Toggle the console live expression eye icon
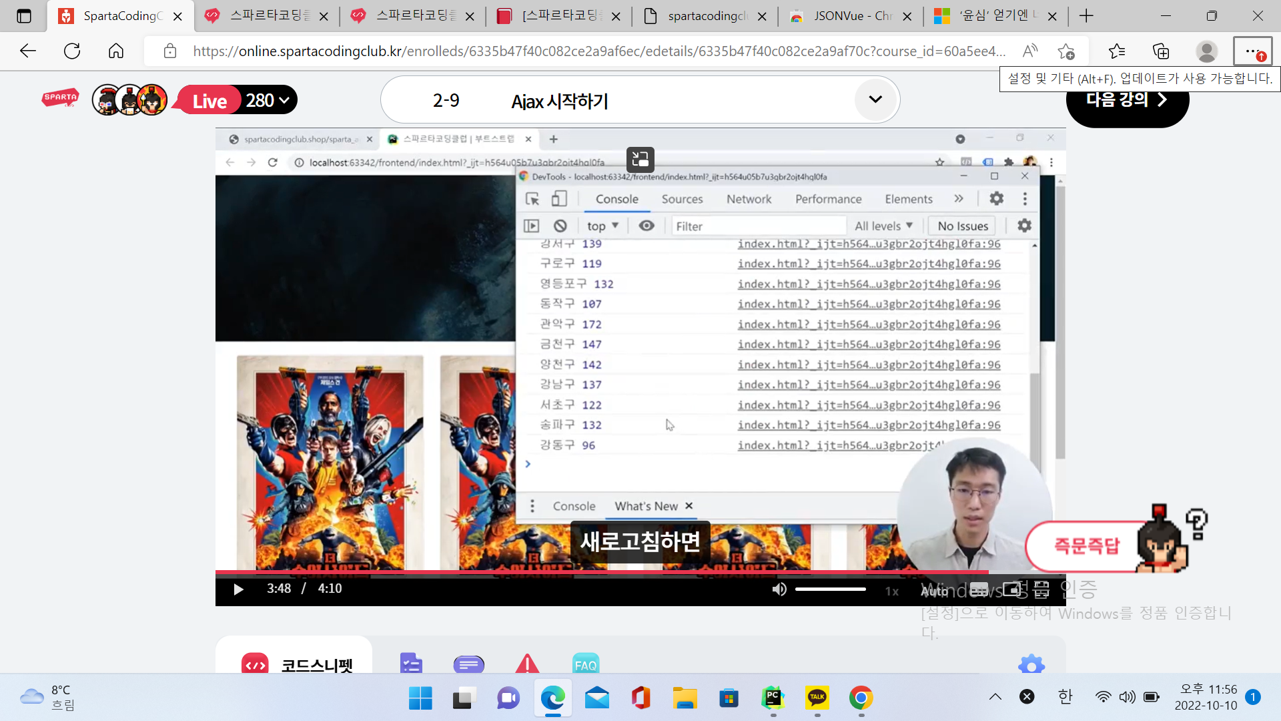 coord(647,226)
